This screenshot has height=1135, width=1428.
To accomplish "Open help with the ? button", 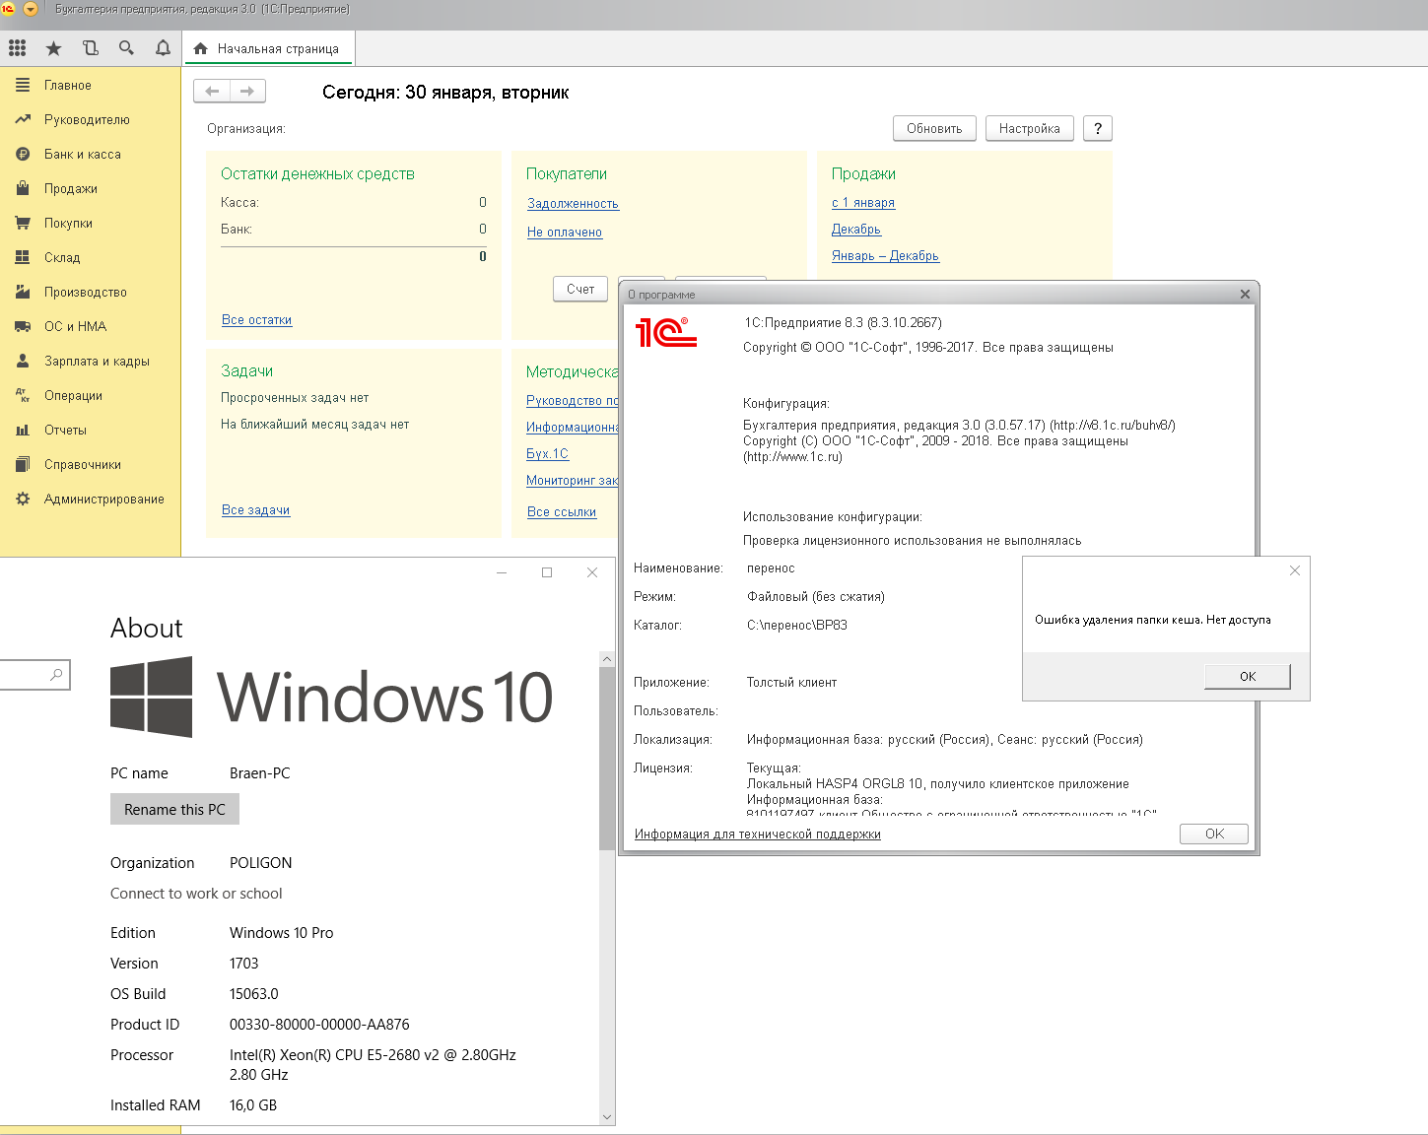I will (1098, 129).
